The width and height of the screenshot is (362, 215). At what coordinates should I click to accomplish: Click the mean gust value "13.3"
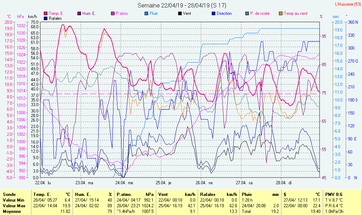point(233,211)
